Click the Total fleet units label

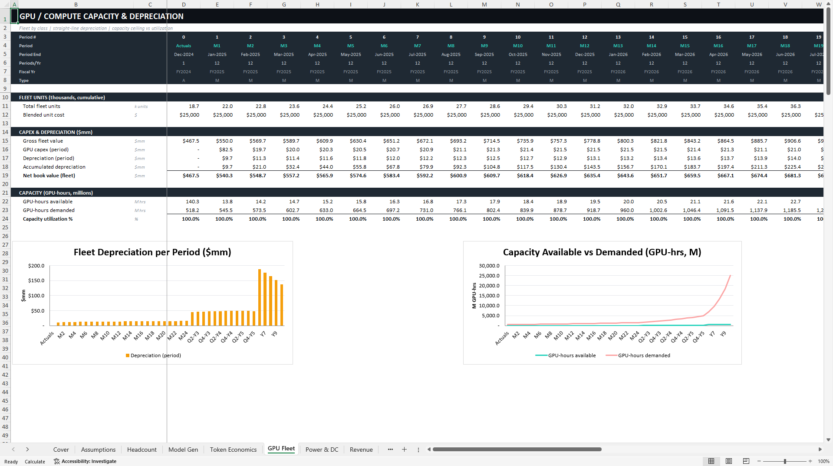click(42, 106)
